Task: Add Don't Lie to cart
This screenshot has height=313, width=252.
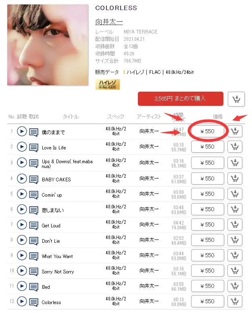Action: (235, 240)
